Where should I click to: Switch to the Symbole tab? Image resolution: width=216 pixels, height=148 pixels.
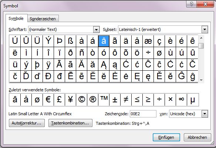pos(16,18)
